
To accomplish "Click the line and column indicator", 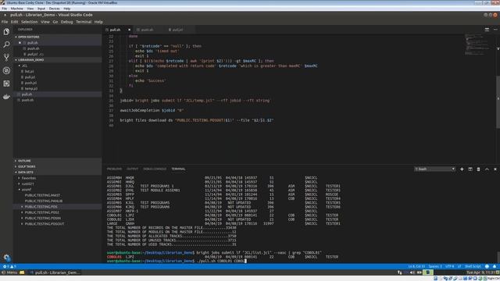I will pyautogui.click(x=416, y=266).
